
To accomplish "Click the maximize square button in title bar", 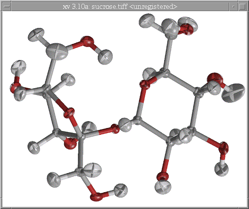I will (243, 6).
